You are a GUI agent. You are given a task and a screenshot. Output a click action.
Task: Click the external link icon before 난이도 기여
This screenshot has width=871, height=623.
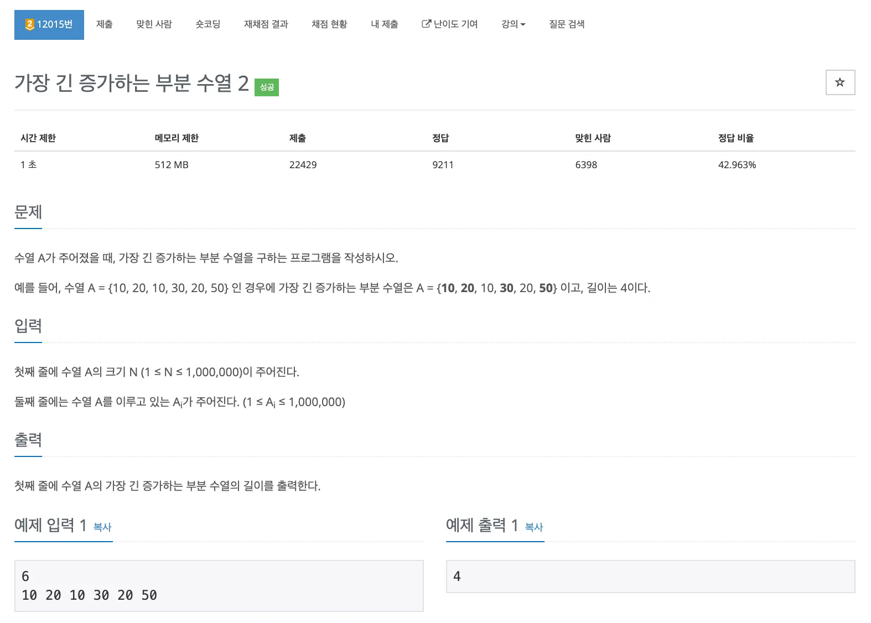coord(426,24)
